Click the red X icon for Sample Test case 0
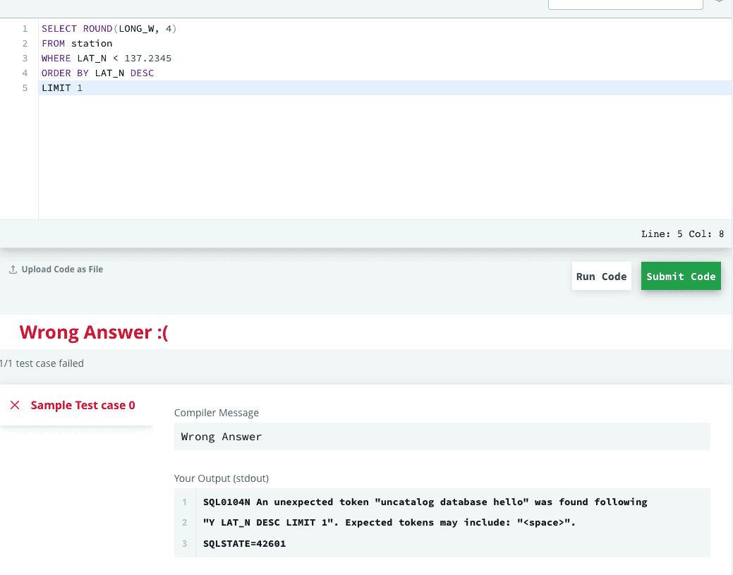This screenshot has height=575, width=733. coord(15,405)
